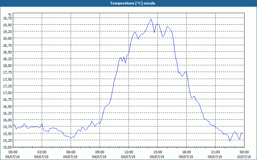Click the 15,25 y-axis label
This screenshot has width=257, height=160.
7,140
